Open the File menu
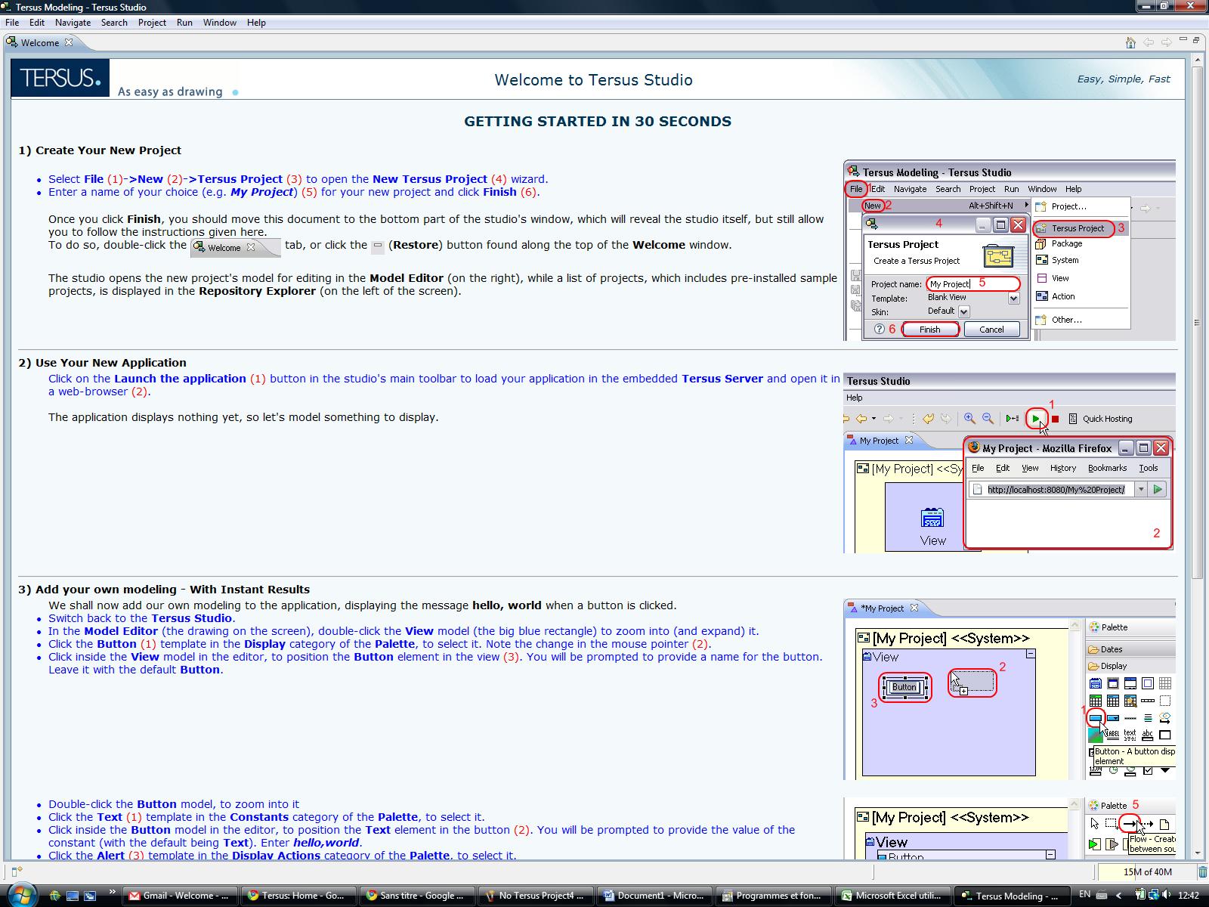Screen dimensions: 1209x907 pyautogui.click(x=12, y=23)
